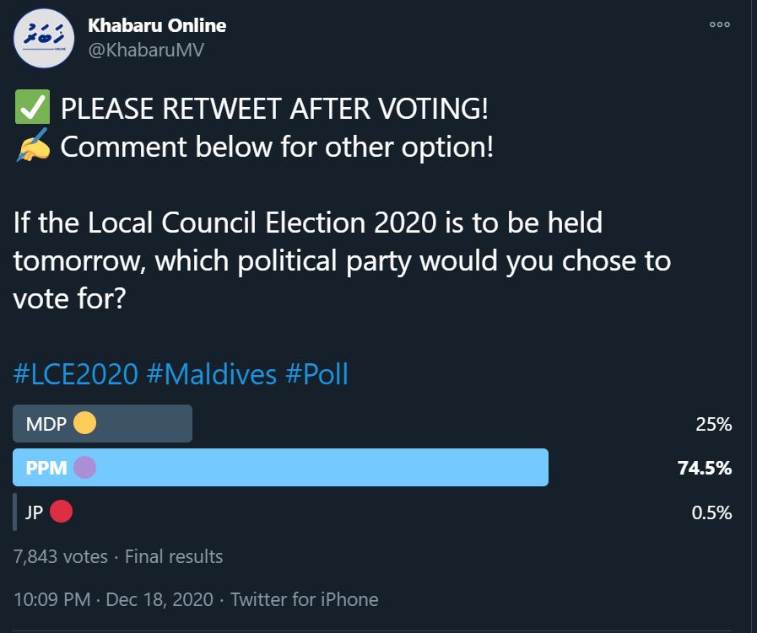Open the #Maldives hashtag
The width and height of the screenshot is (757, 633).
211,373
